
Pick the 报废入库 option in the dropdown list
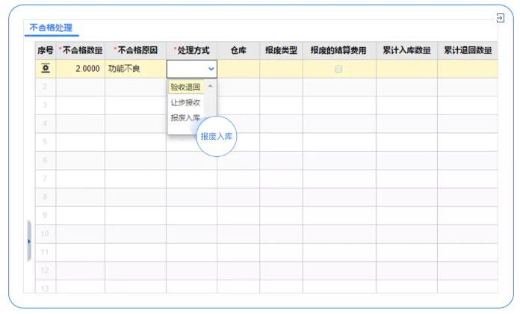coord(185,118)
